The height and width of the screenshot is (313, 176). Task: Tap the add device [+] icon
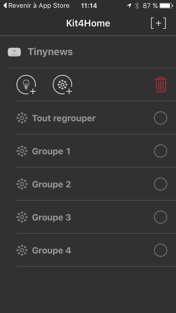point(158,23)
